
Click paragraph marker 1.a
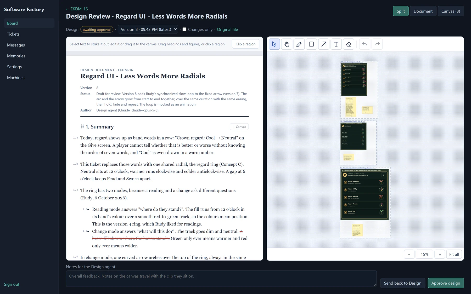(75, 137)
